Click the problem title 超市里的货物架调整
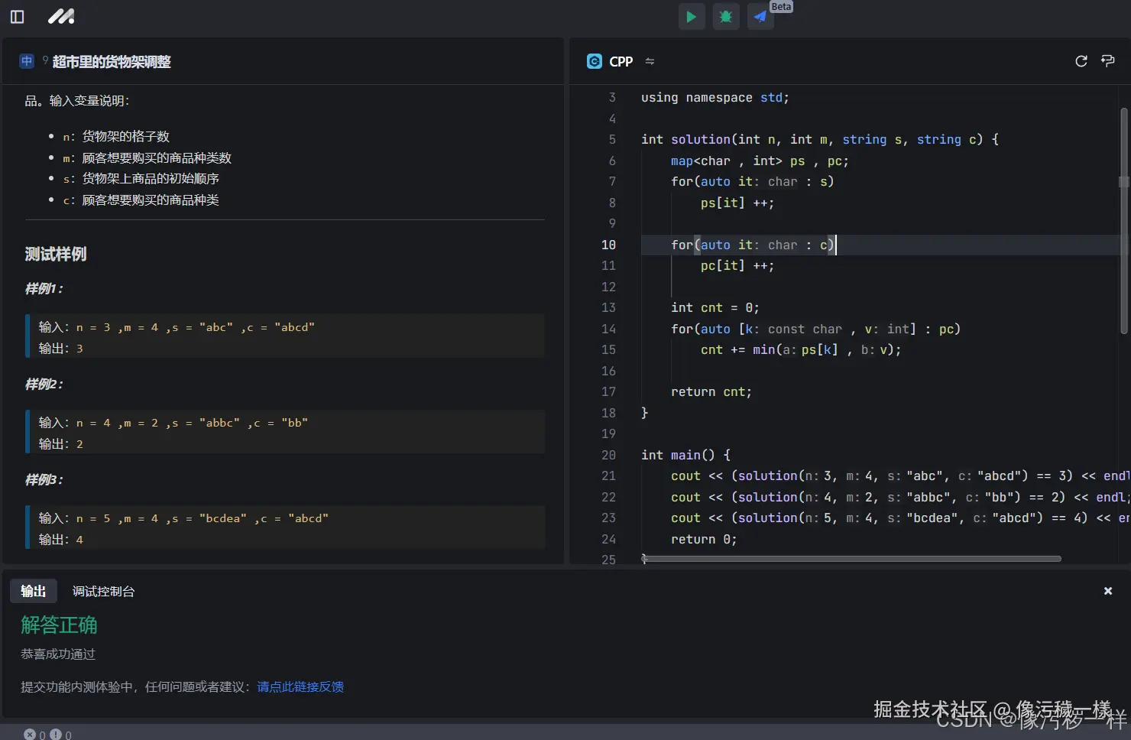The height and width of the screenshot is (740, 1131). click(x=112, y=62)
